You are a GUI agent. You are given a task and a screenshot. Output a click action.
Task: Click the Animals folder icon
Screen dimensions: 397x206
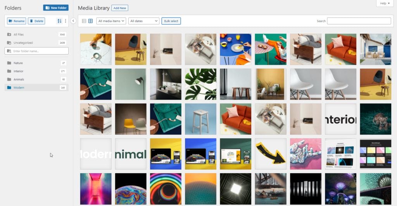[9, 79]
